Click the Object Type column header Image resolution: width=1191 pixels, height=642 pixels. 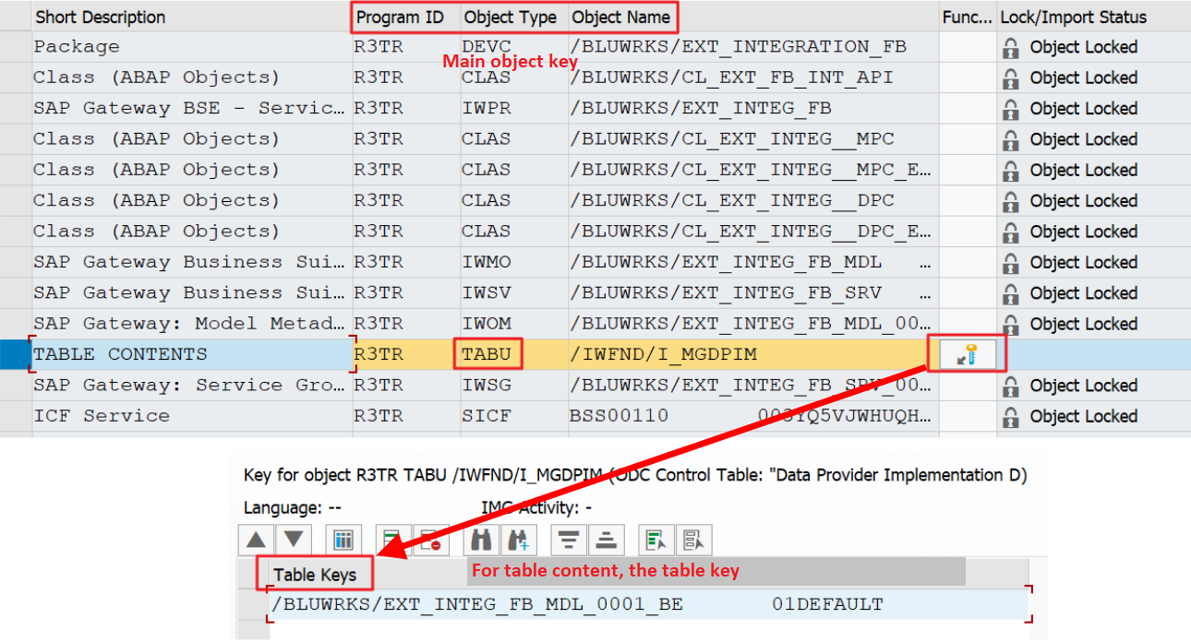click(510, 17)
